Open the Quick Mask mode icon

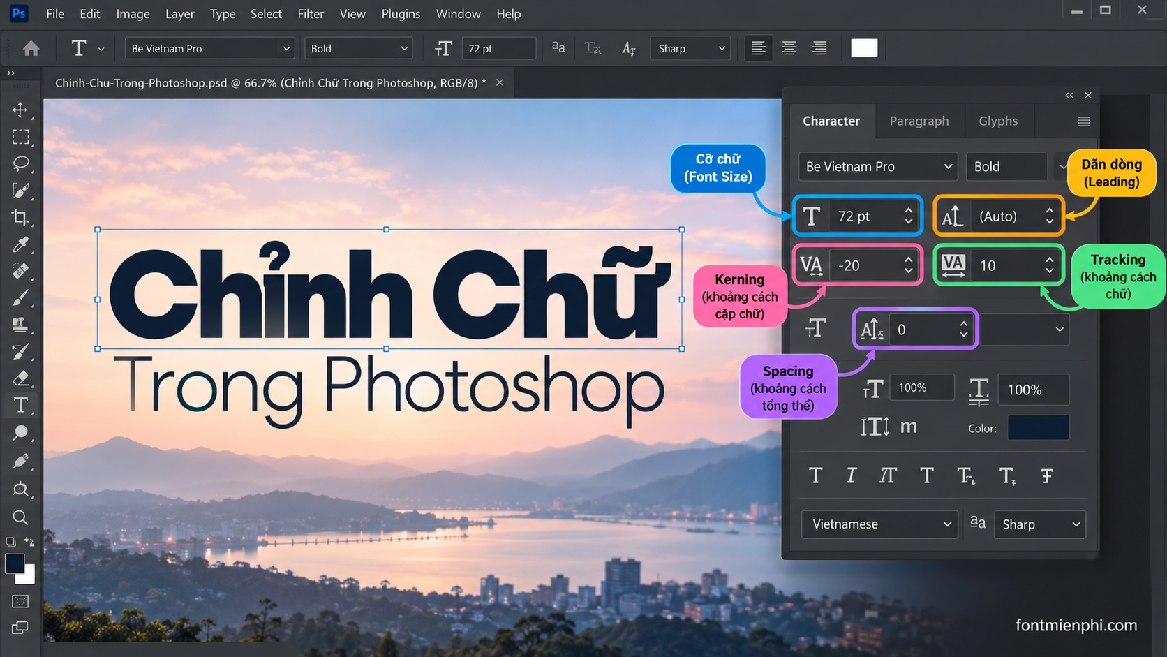20,601
